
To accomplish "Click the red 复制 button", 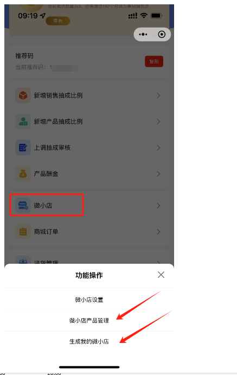I will click(154, 61).
